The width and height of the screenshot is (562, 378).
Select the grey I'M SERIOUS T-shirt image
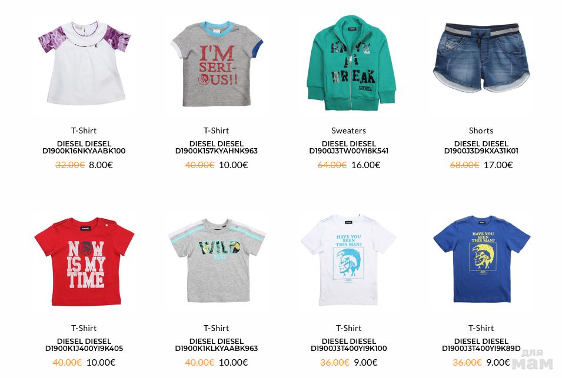(x=217, y=63)
